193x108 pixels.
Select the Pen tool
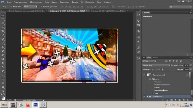[x=3, y=71]
